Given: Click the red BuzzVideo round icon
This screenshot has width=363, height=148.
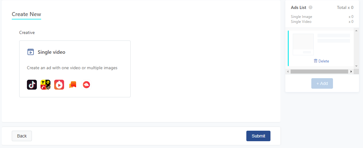Looking at the screenshot, I should (86, 85).
